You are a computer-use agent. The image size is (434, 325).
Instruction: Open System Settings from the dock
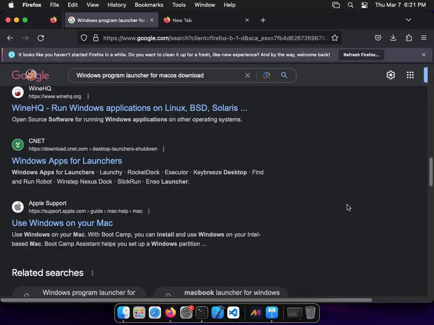click(x=186, y=313)
